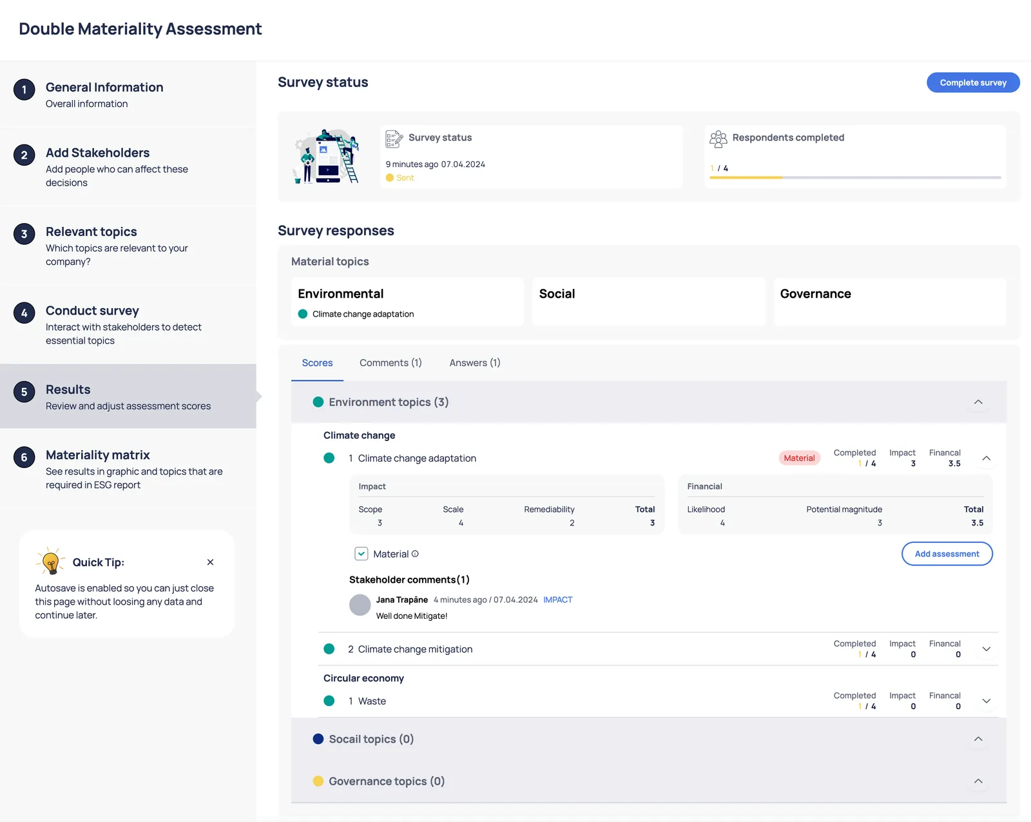Image resolution: width=1031 pixels, height=822 pixels.
Task: Click the red Material badge
Action: click(799, 458)
